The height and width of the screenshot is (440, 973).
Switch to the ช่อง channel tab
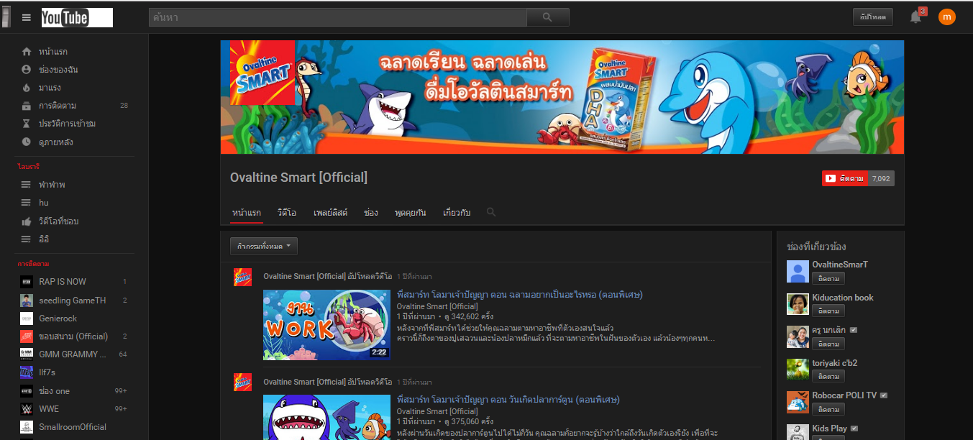click(371, 213)
